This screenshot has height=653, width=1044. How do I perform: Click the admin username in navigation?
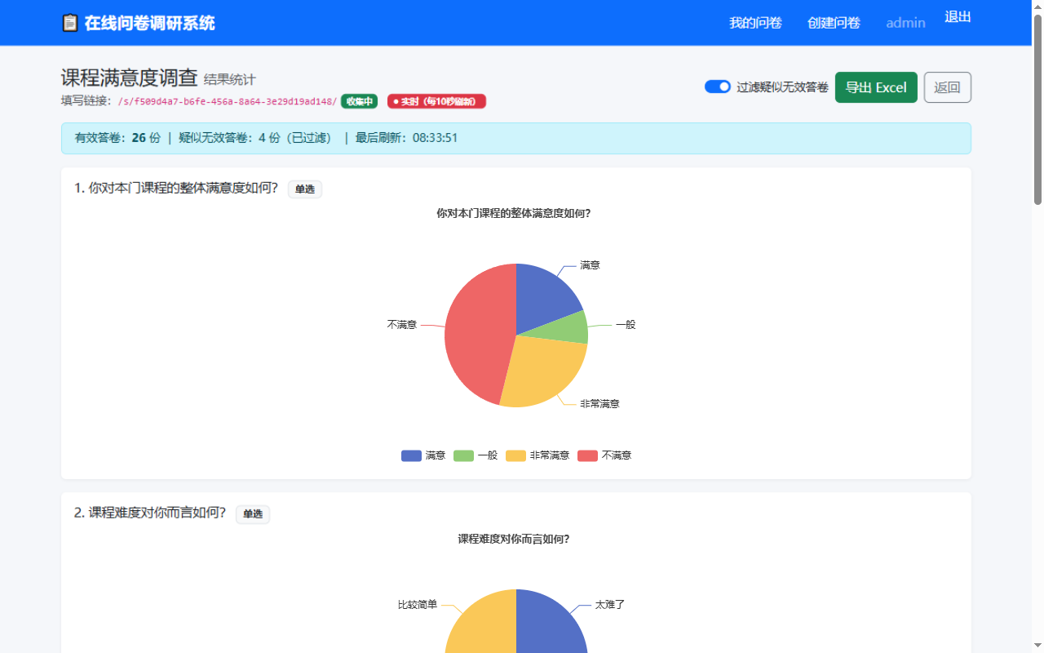pos(905,23)
